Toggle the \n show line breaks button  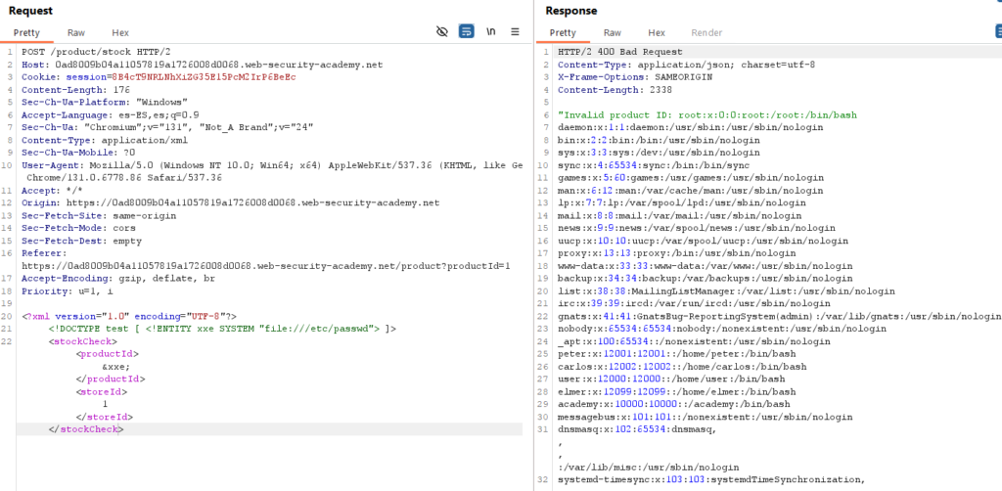(x=491, y=32)
